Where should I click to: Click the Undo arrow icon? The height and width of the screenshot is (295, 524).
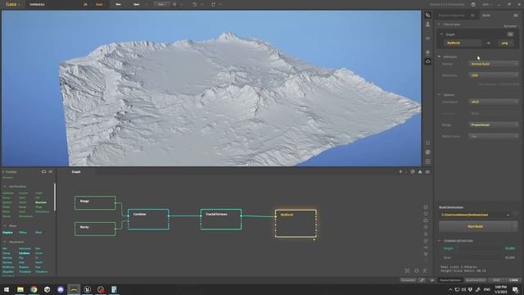[195, 4]
